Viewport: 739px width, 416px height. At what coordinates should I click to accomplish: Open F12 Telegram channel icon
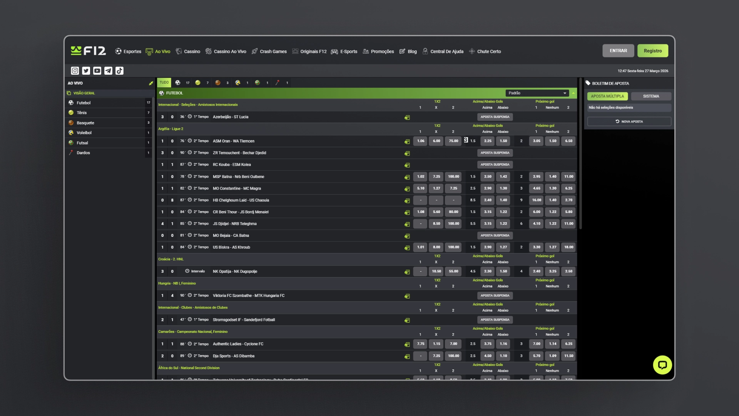point(109,70)
